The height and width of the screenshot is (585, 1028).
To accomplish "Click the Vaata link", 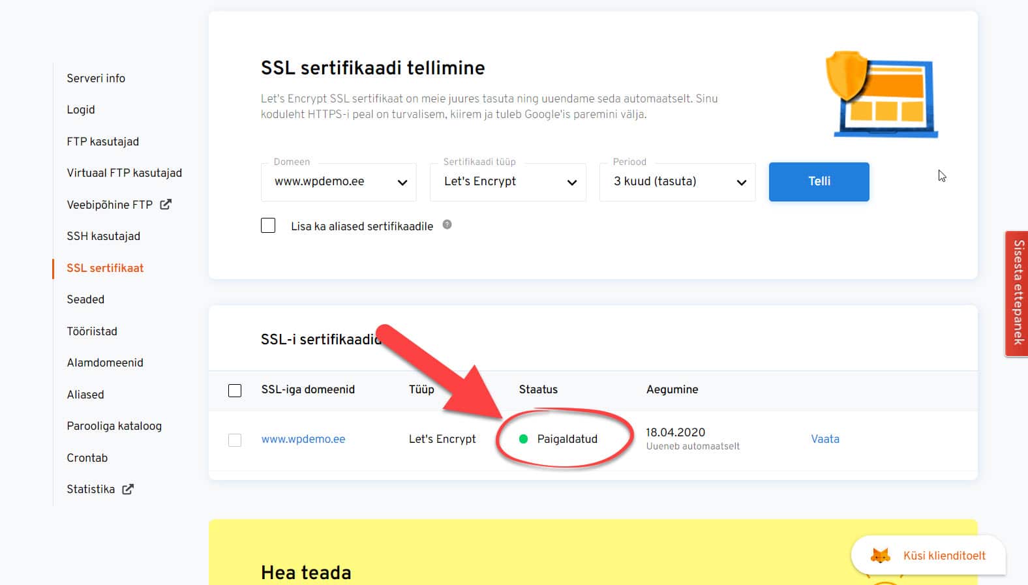I will click(825, 439).
